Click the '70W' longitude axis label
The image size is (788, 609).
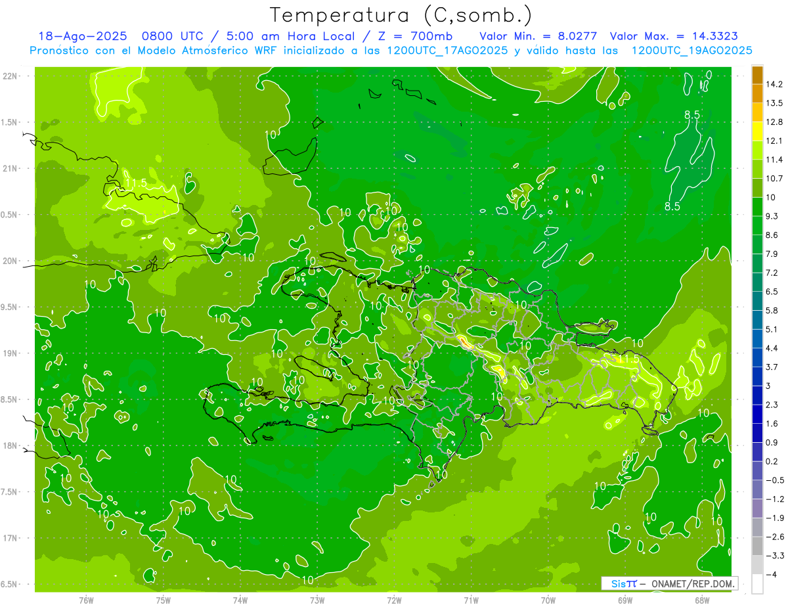point(548,600)
